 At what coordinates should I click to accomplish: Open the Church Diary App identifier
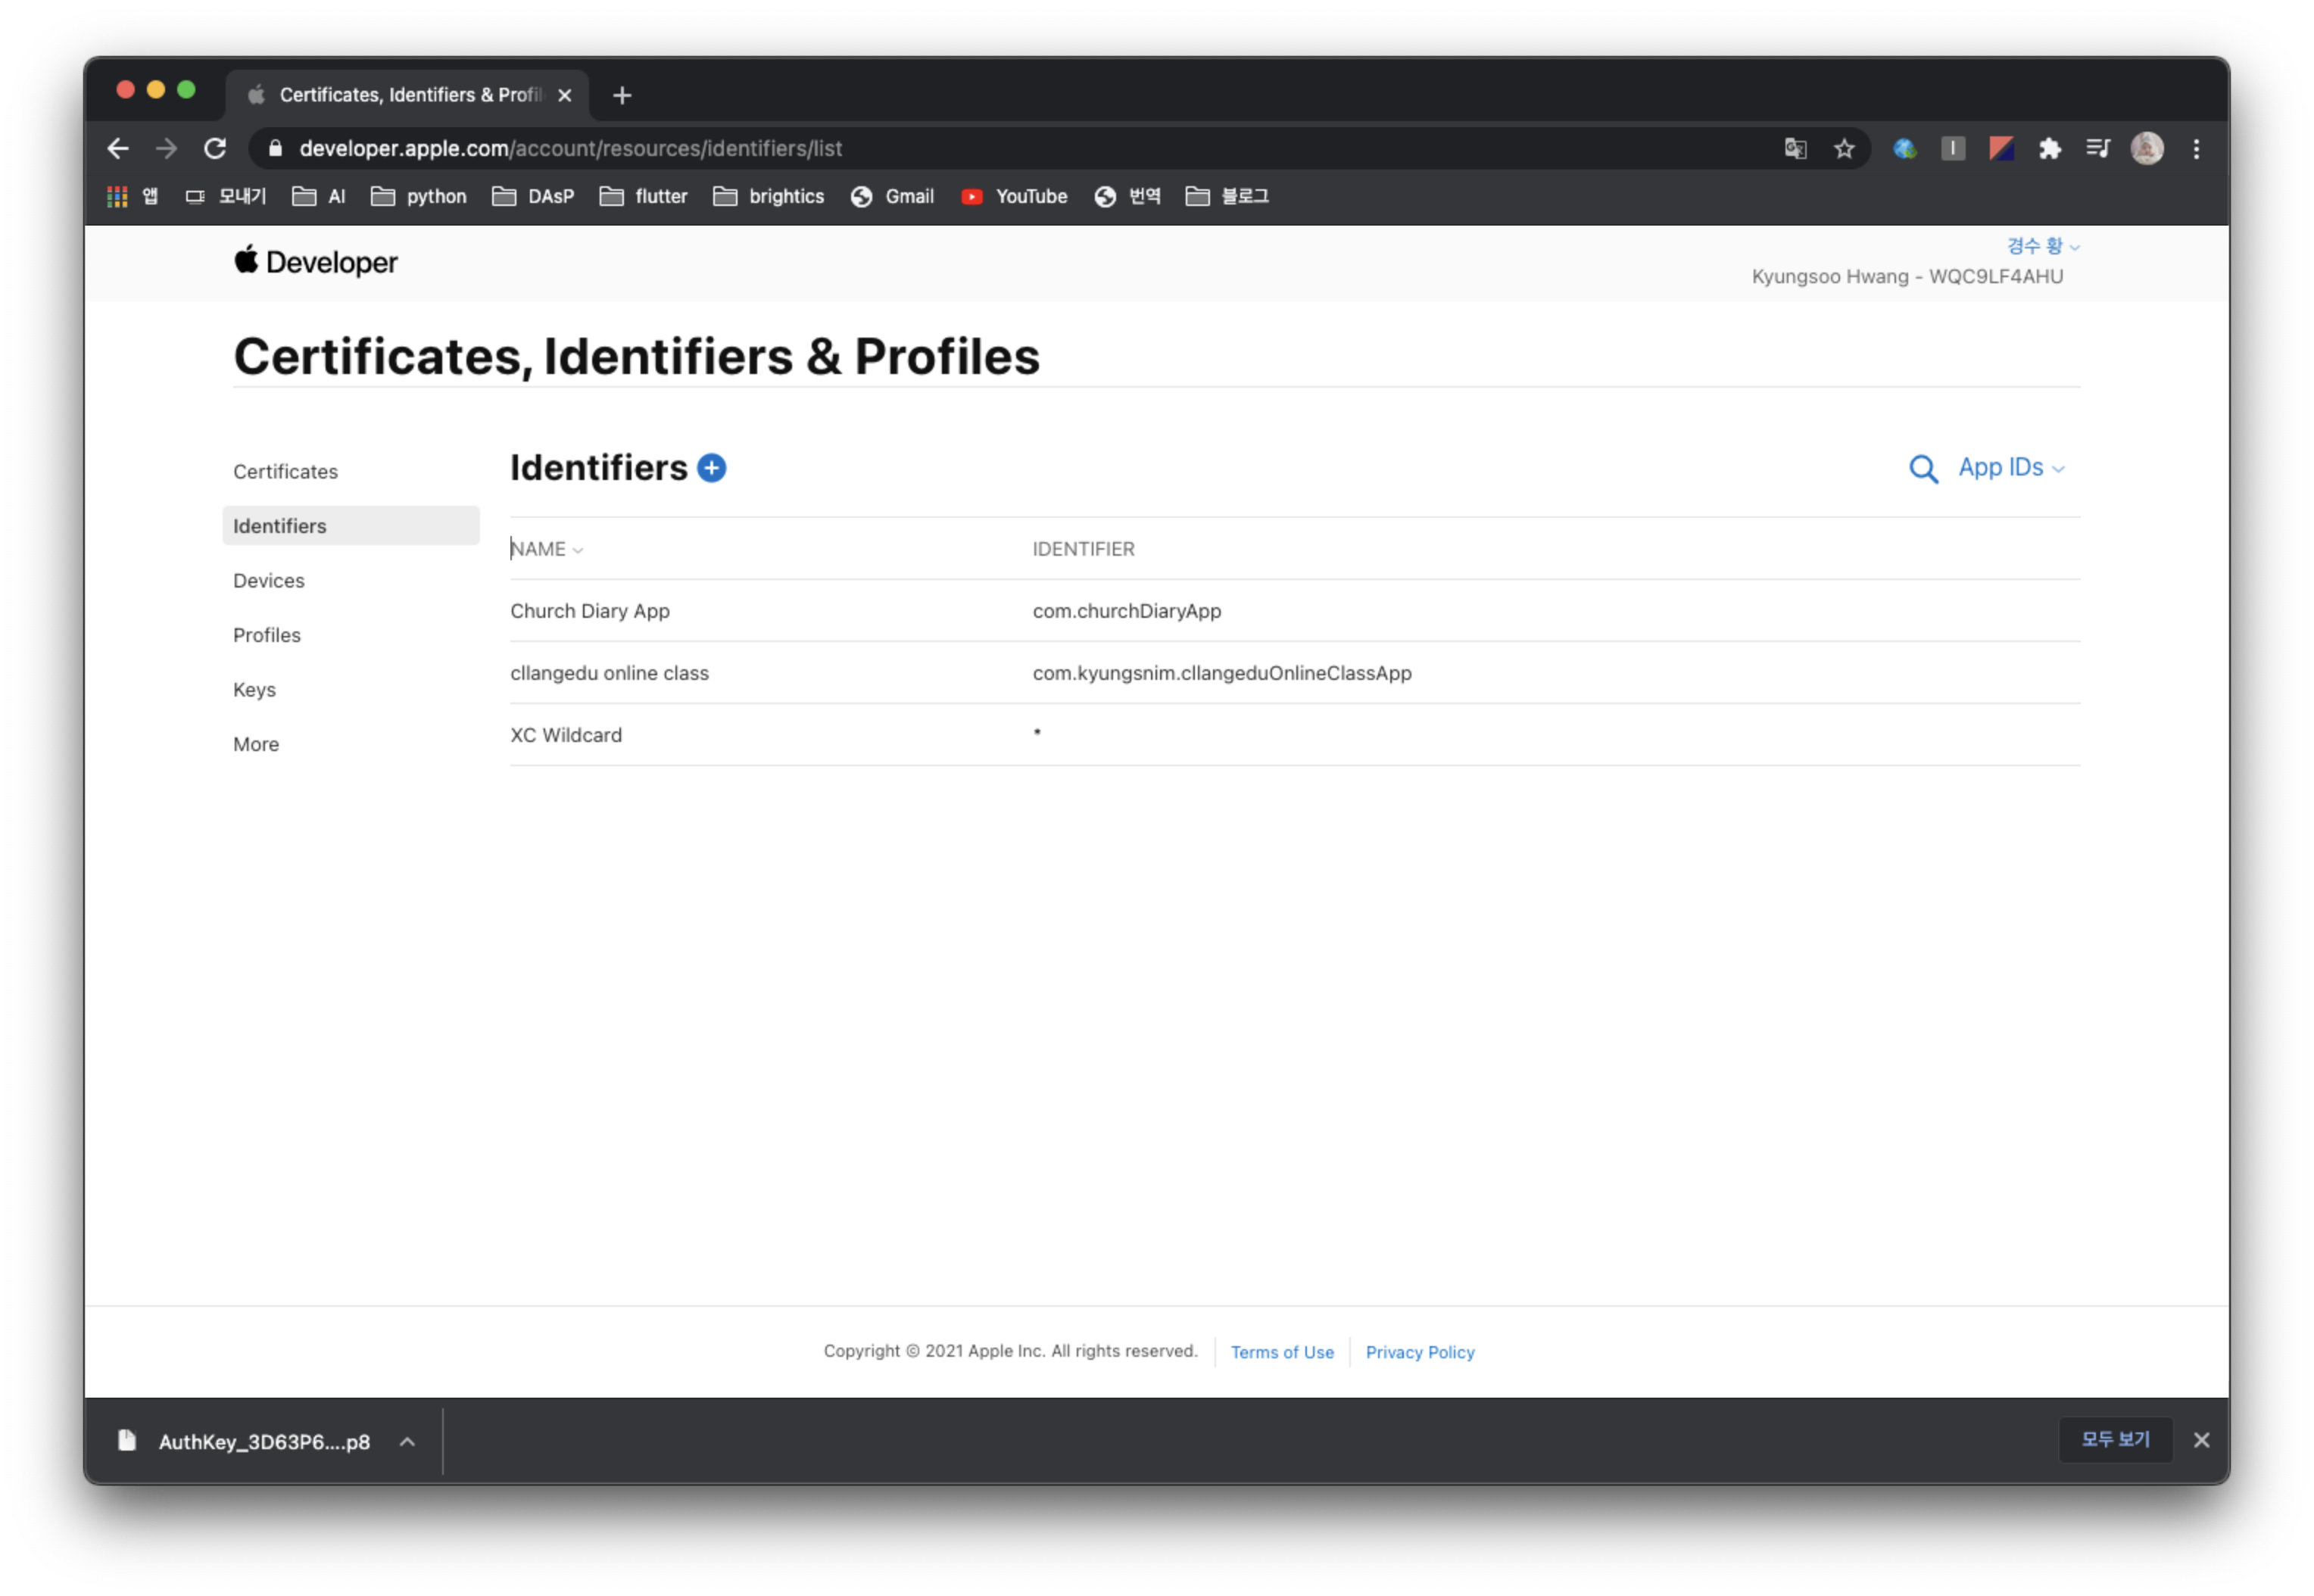[x=589, y=611]
